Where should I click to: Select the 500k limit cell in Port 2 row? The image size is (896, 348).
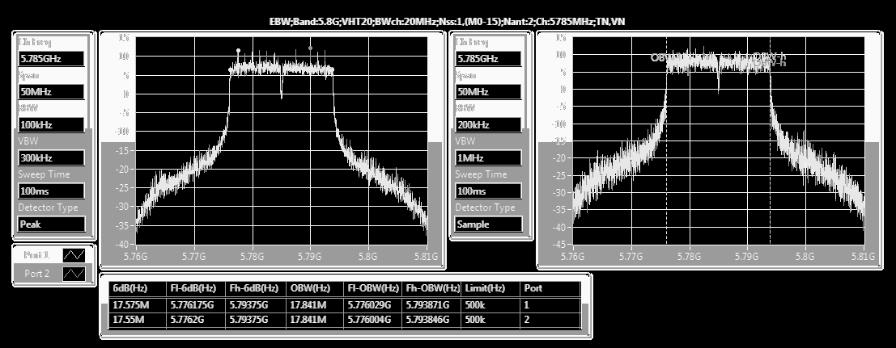491,320
